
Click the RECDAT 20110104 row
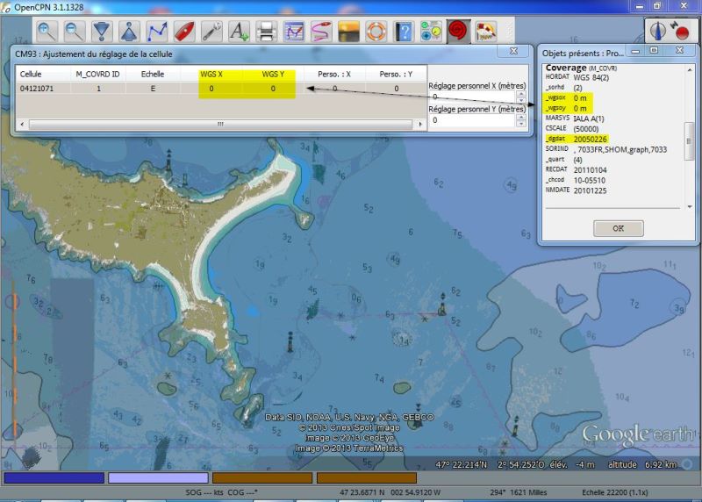577,169
